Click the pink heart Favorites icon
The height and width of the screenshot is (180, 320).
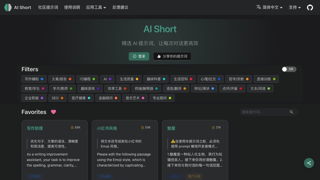coord(53,112)
